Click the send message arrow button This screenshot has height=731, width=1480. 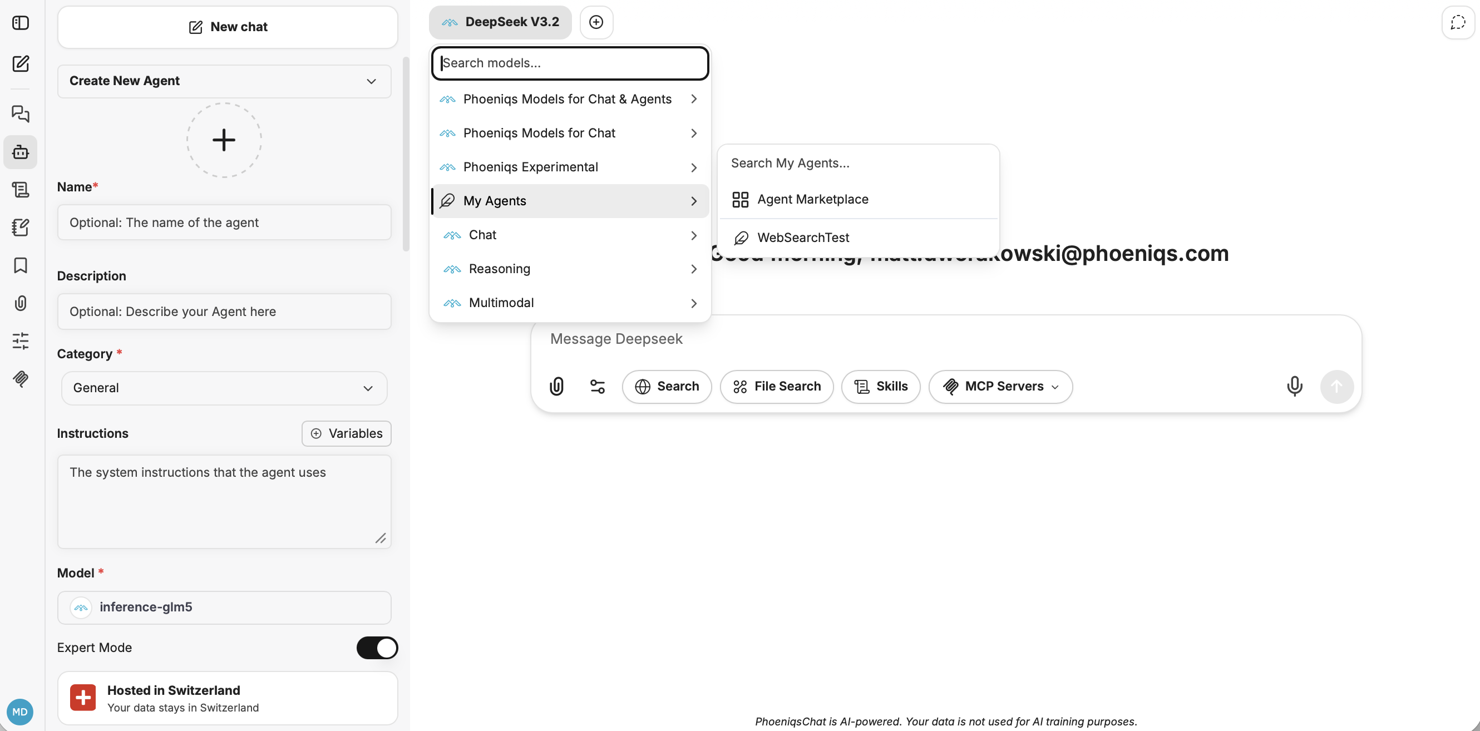pos(1337,387)
